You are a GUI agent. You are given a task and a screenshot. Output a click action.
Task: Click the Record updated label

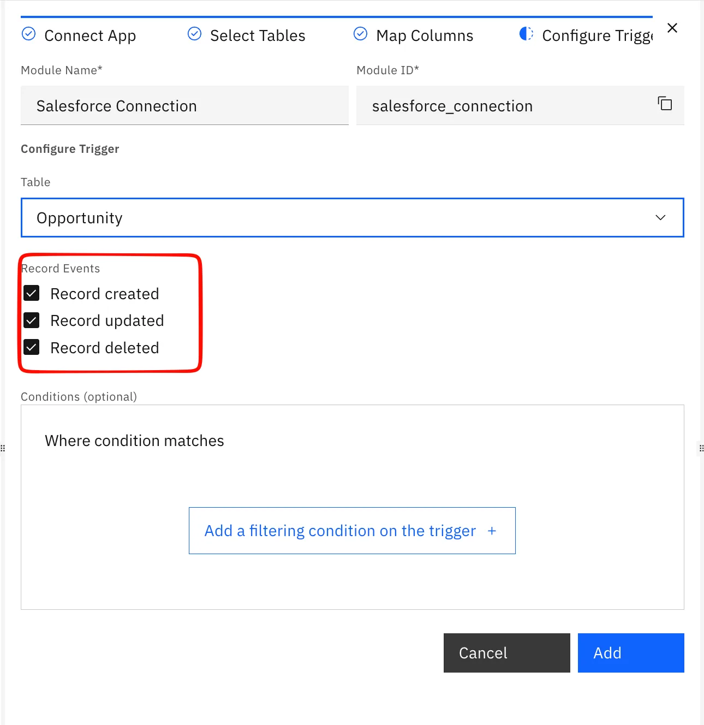107,321
